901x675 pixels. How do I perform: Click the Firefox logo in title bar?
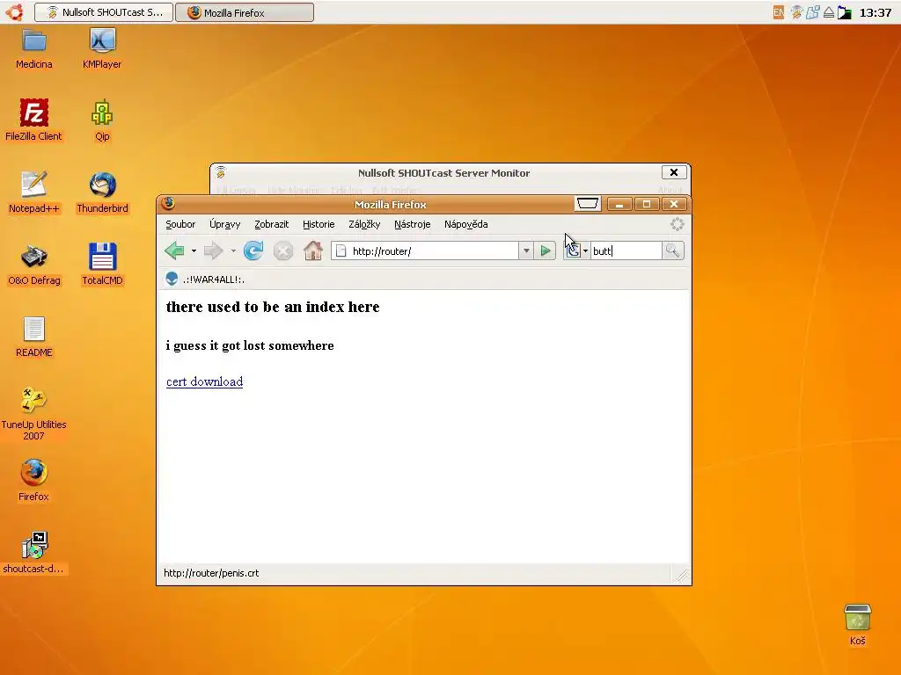click(168, 203)
